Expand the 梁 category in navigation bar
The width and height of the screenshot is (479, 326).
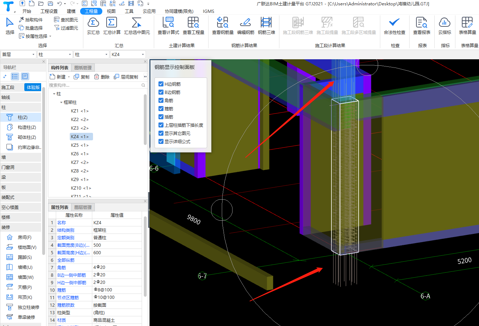[21, 177]
